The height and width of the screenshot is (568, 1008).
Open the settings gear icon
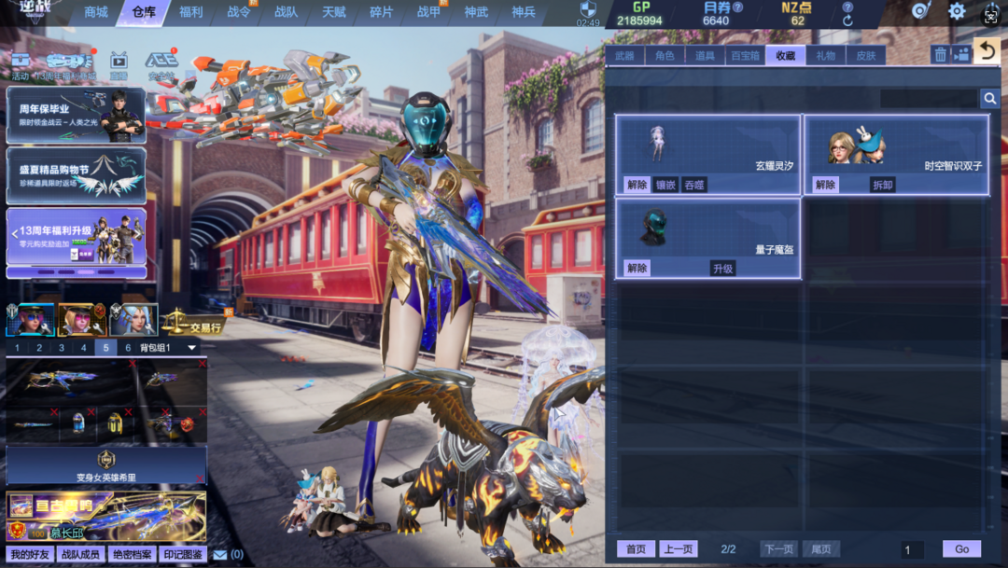tap(957, 11)
